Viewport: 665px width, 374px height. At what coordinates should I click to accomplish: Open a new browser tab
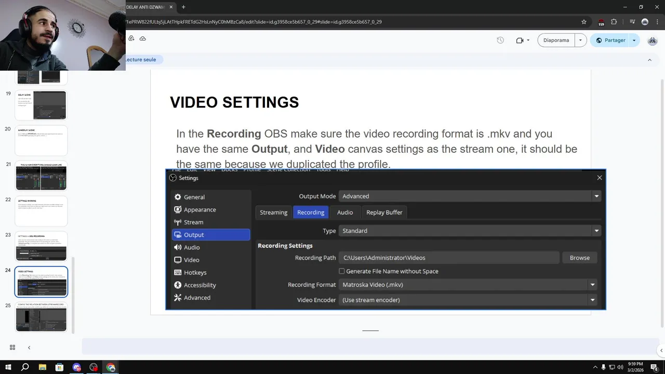tap(183, 7)
